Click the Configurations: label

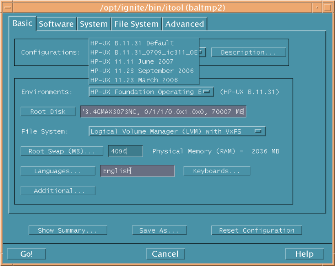51,52
